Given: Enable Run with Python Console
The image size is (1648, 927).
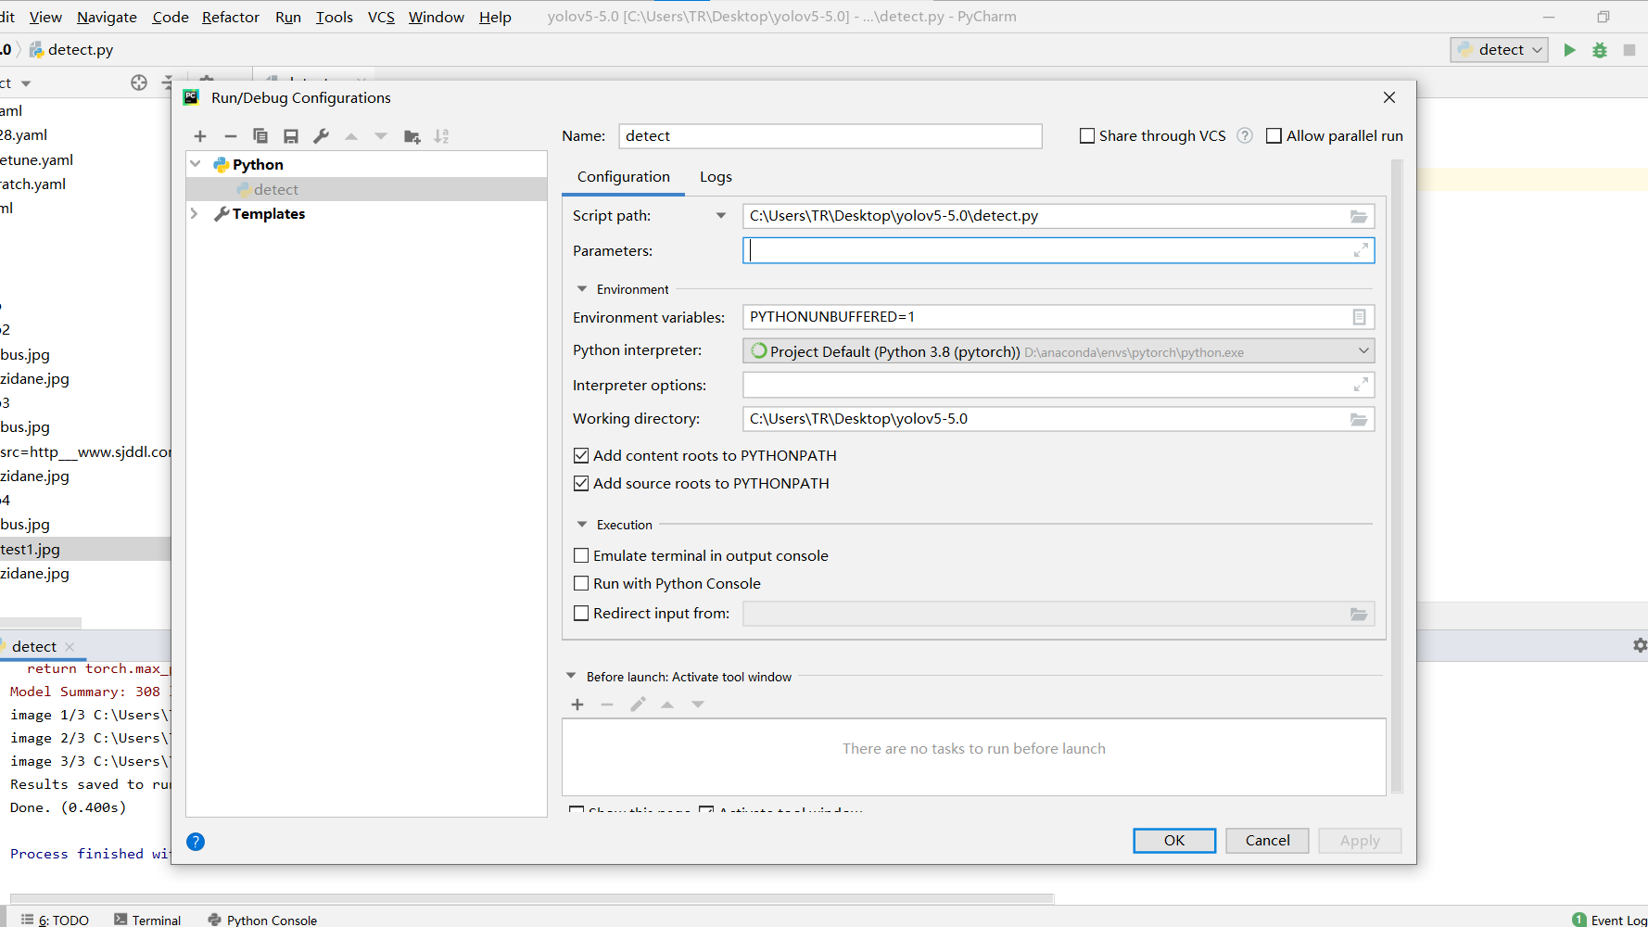Looking at the screenshot, I should [x=581, y=583].
